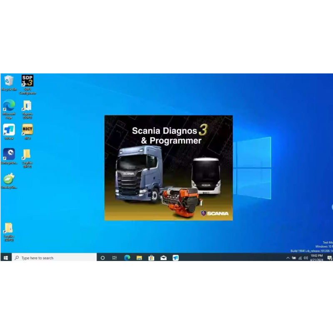Open the Logfiles (SDP3) folder shortcut
The image size is (333, 333).
[x=9, y=228]
